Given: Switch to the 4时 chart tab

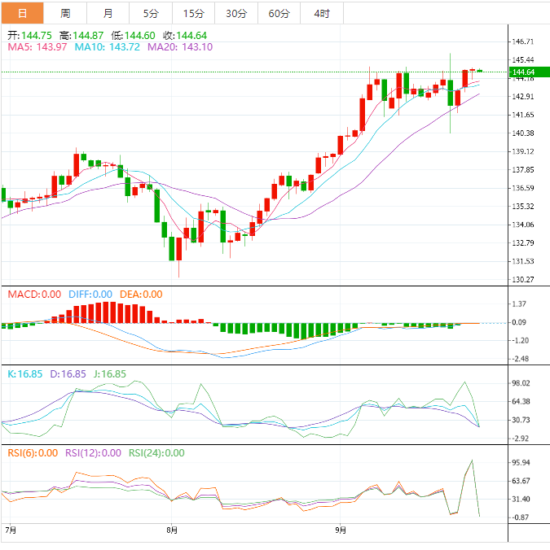Looking at the screenshot, I should click(322, 13).
